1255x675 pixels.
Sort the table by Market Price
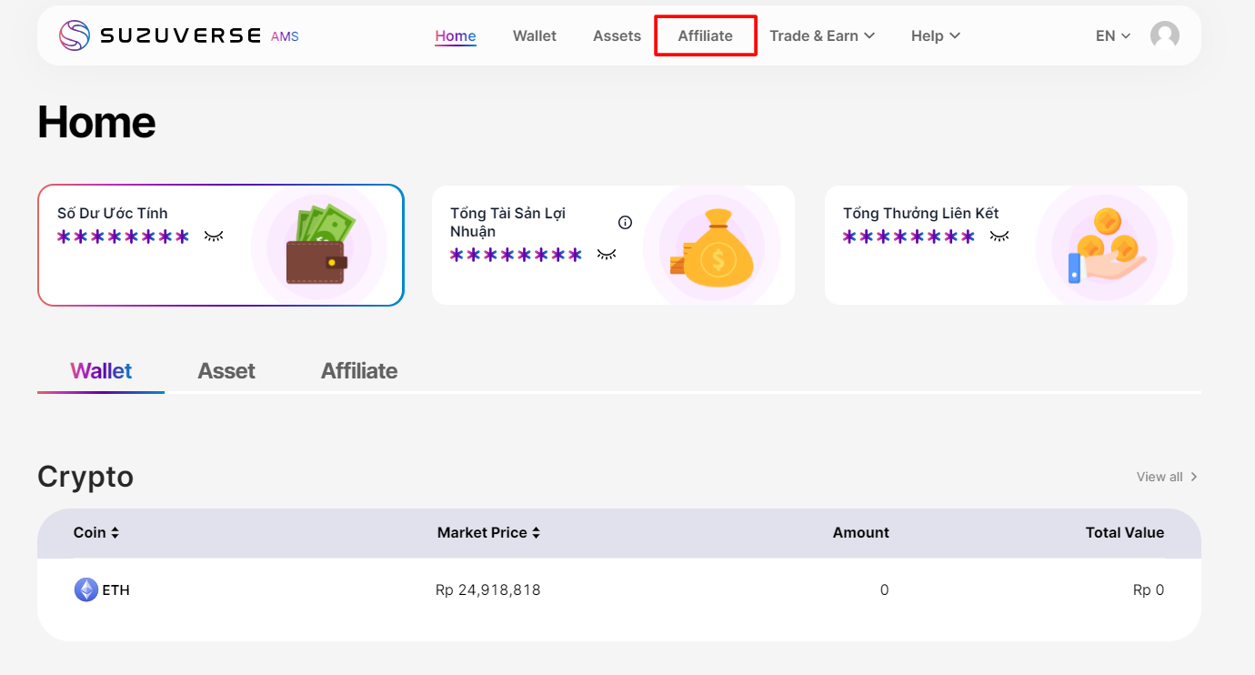click(x=489, y=533)
